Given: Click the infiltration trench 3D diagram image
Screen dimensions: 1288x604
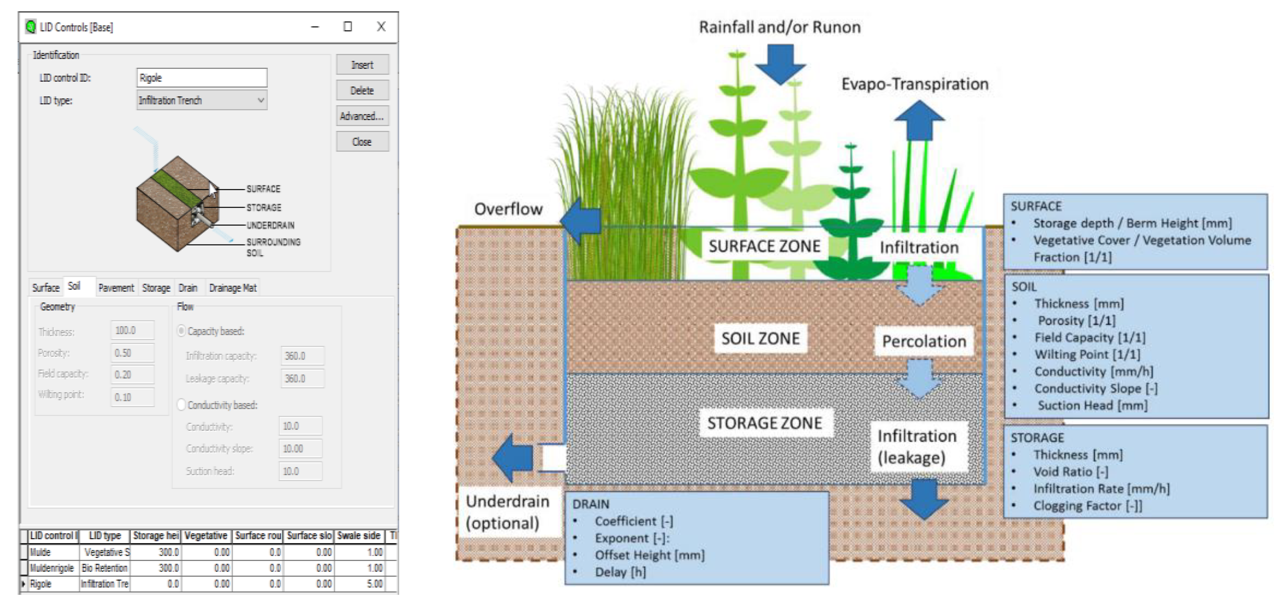Looking at the screenshot, I should (177, 204).
